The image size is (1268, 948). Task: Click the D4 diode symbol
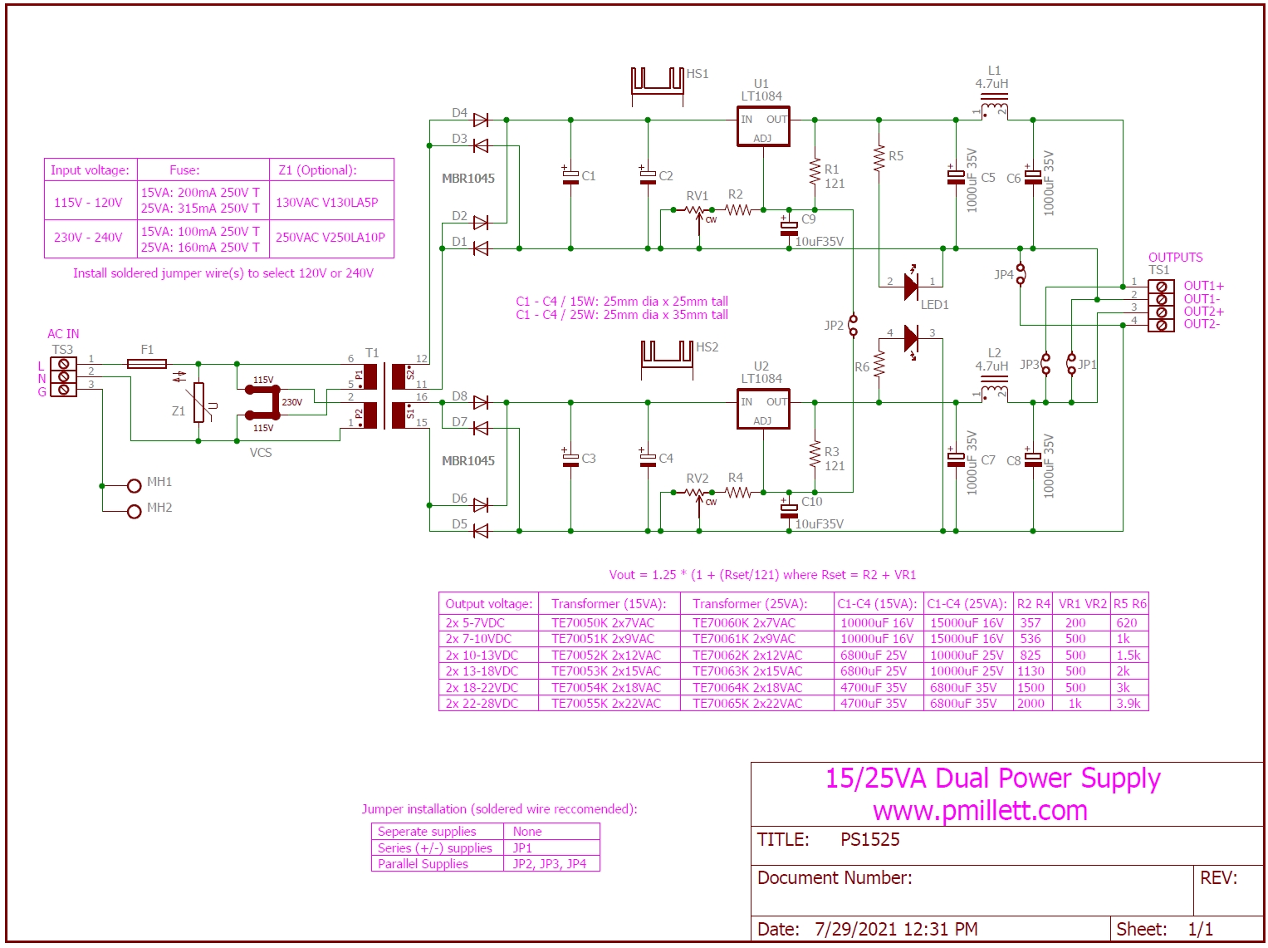[480, 120]
